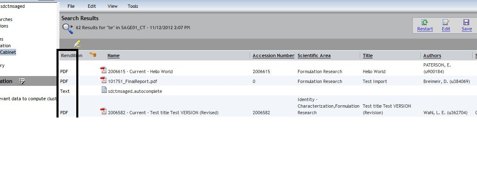
Task: Open 2006582 - Current - Test title document
Action: pyautogui.click(x=163, y=113)
